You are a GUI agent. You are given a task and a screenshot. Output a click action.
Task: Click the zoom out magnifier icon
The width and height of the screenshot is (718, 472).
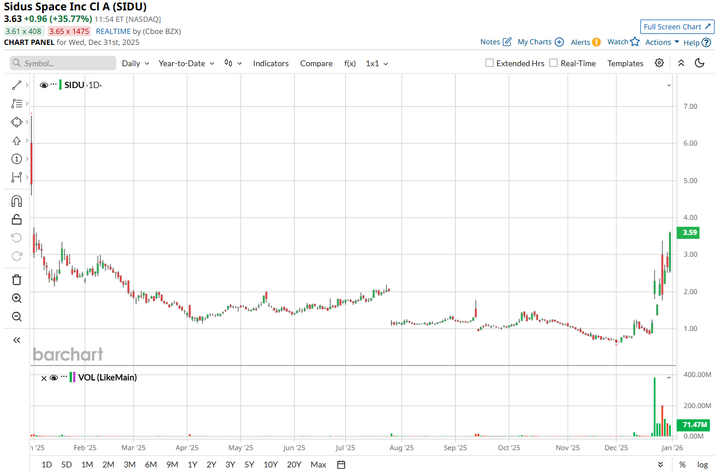point(17,317)
